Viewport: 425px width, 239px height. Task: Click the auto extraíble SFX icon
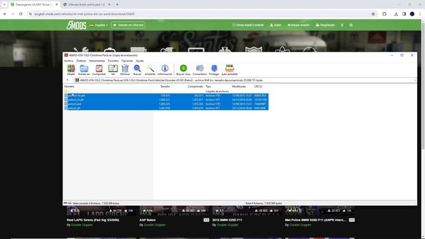pyautogui.click(x=230, y=70)
